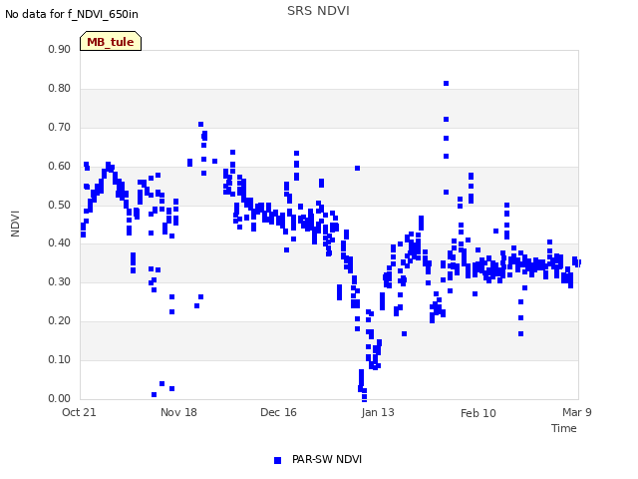Click the Oct 21 date tick label
638x479 pixels.
79,412
